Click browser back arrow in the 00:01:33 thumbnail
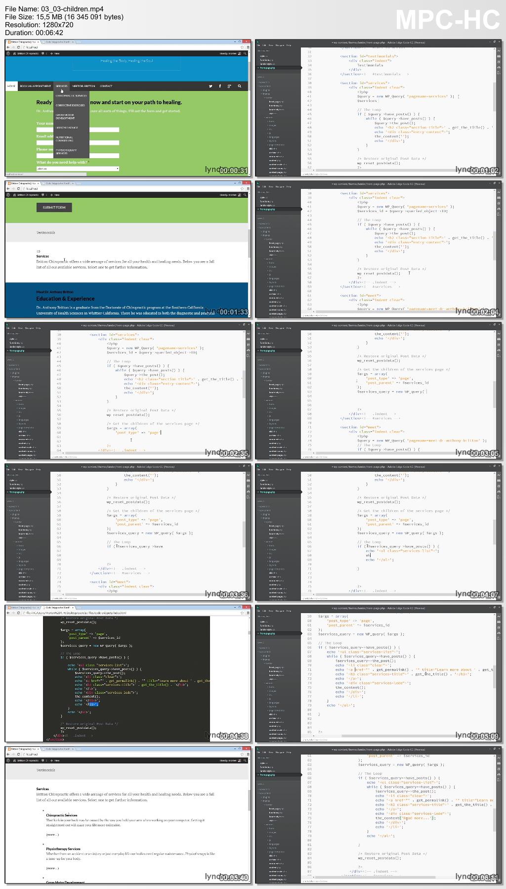The height and width of the screenshot is (889, 506). [8, 188]
